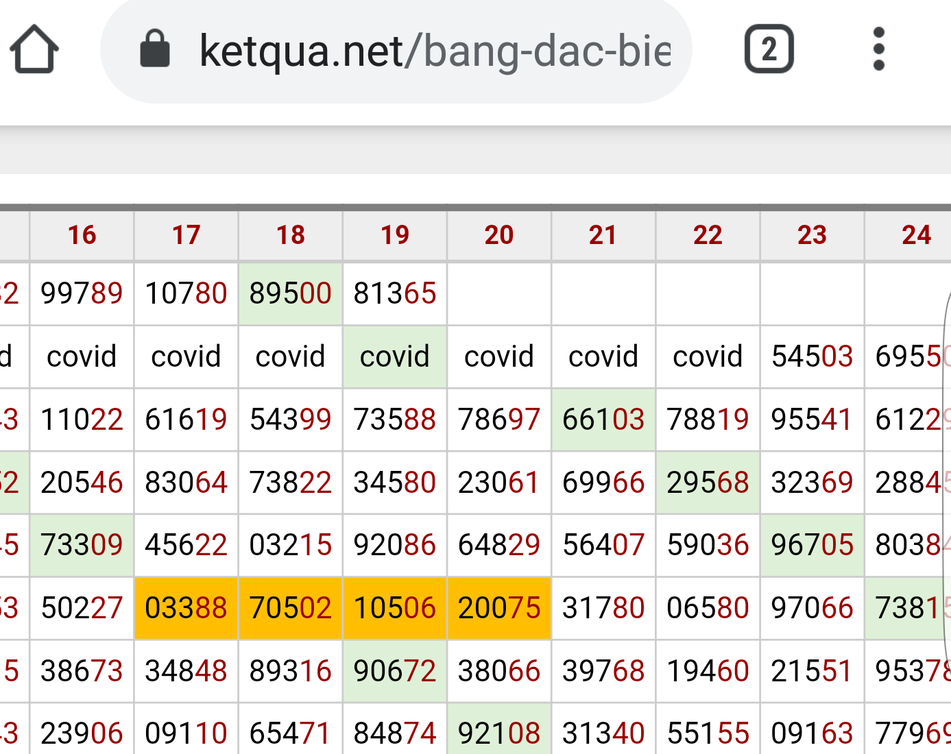The width and height of the screenshot is (951, 754).
Task: Select column header 16
Action: tap(82, 235)
